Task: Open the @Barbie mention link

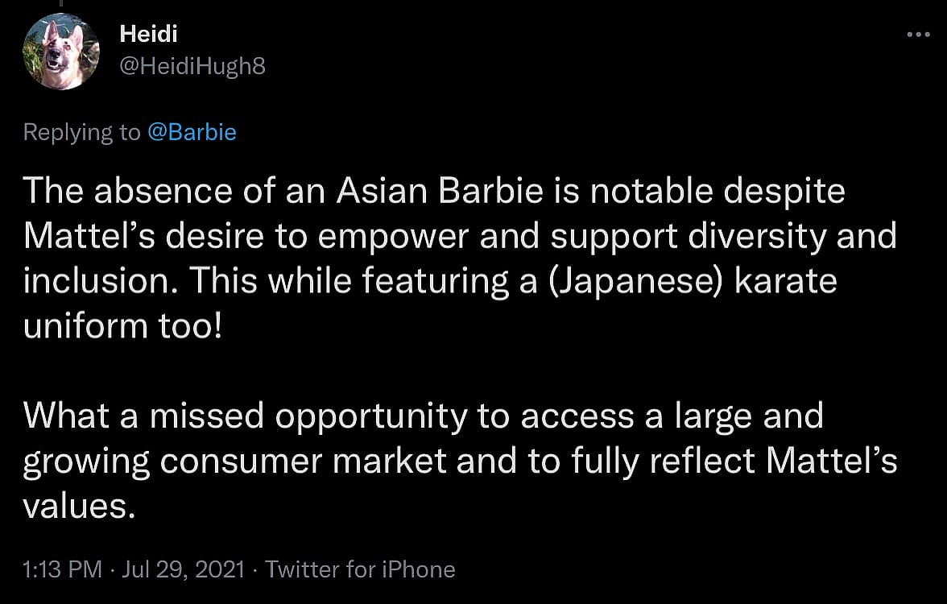Action: click(x=192, y=132)
